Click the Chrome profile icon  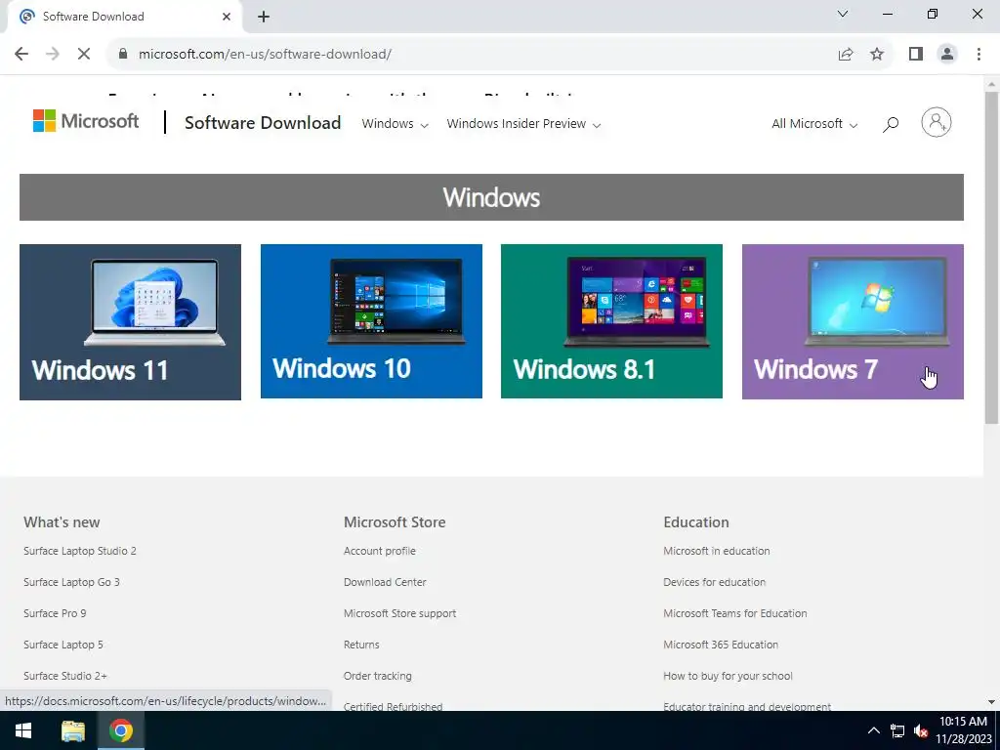click(947, 55)
